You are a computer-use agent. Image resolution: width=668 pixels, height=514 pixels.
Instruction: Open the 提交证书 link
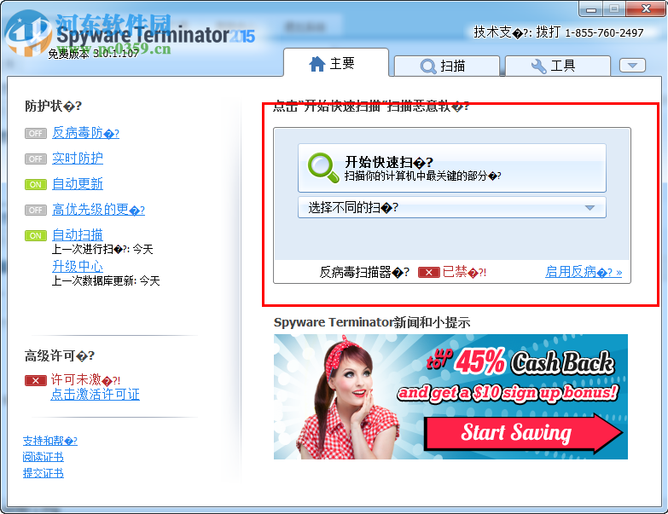click(43, 473)
